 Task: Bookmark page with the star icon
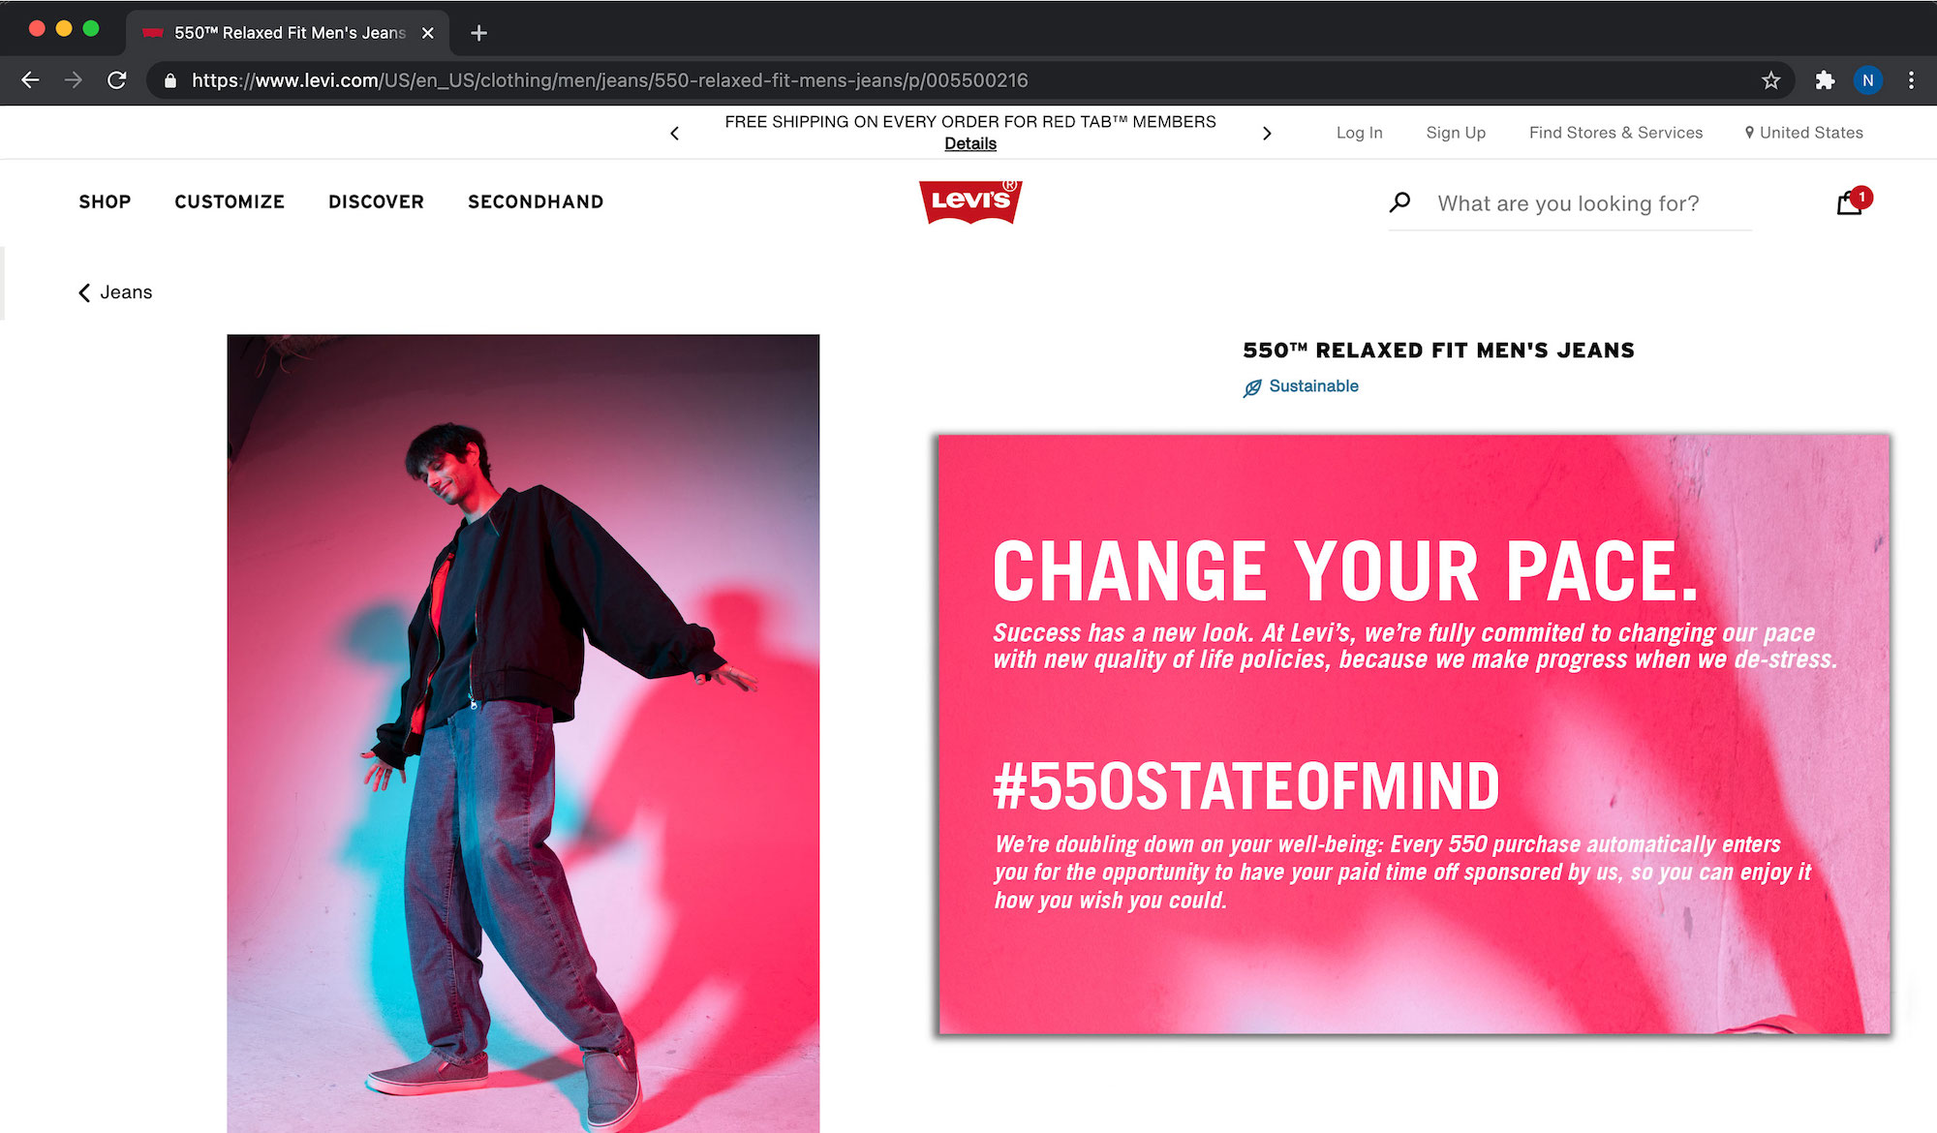point(1770,80)
